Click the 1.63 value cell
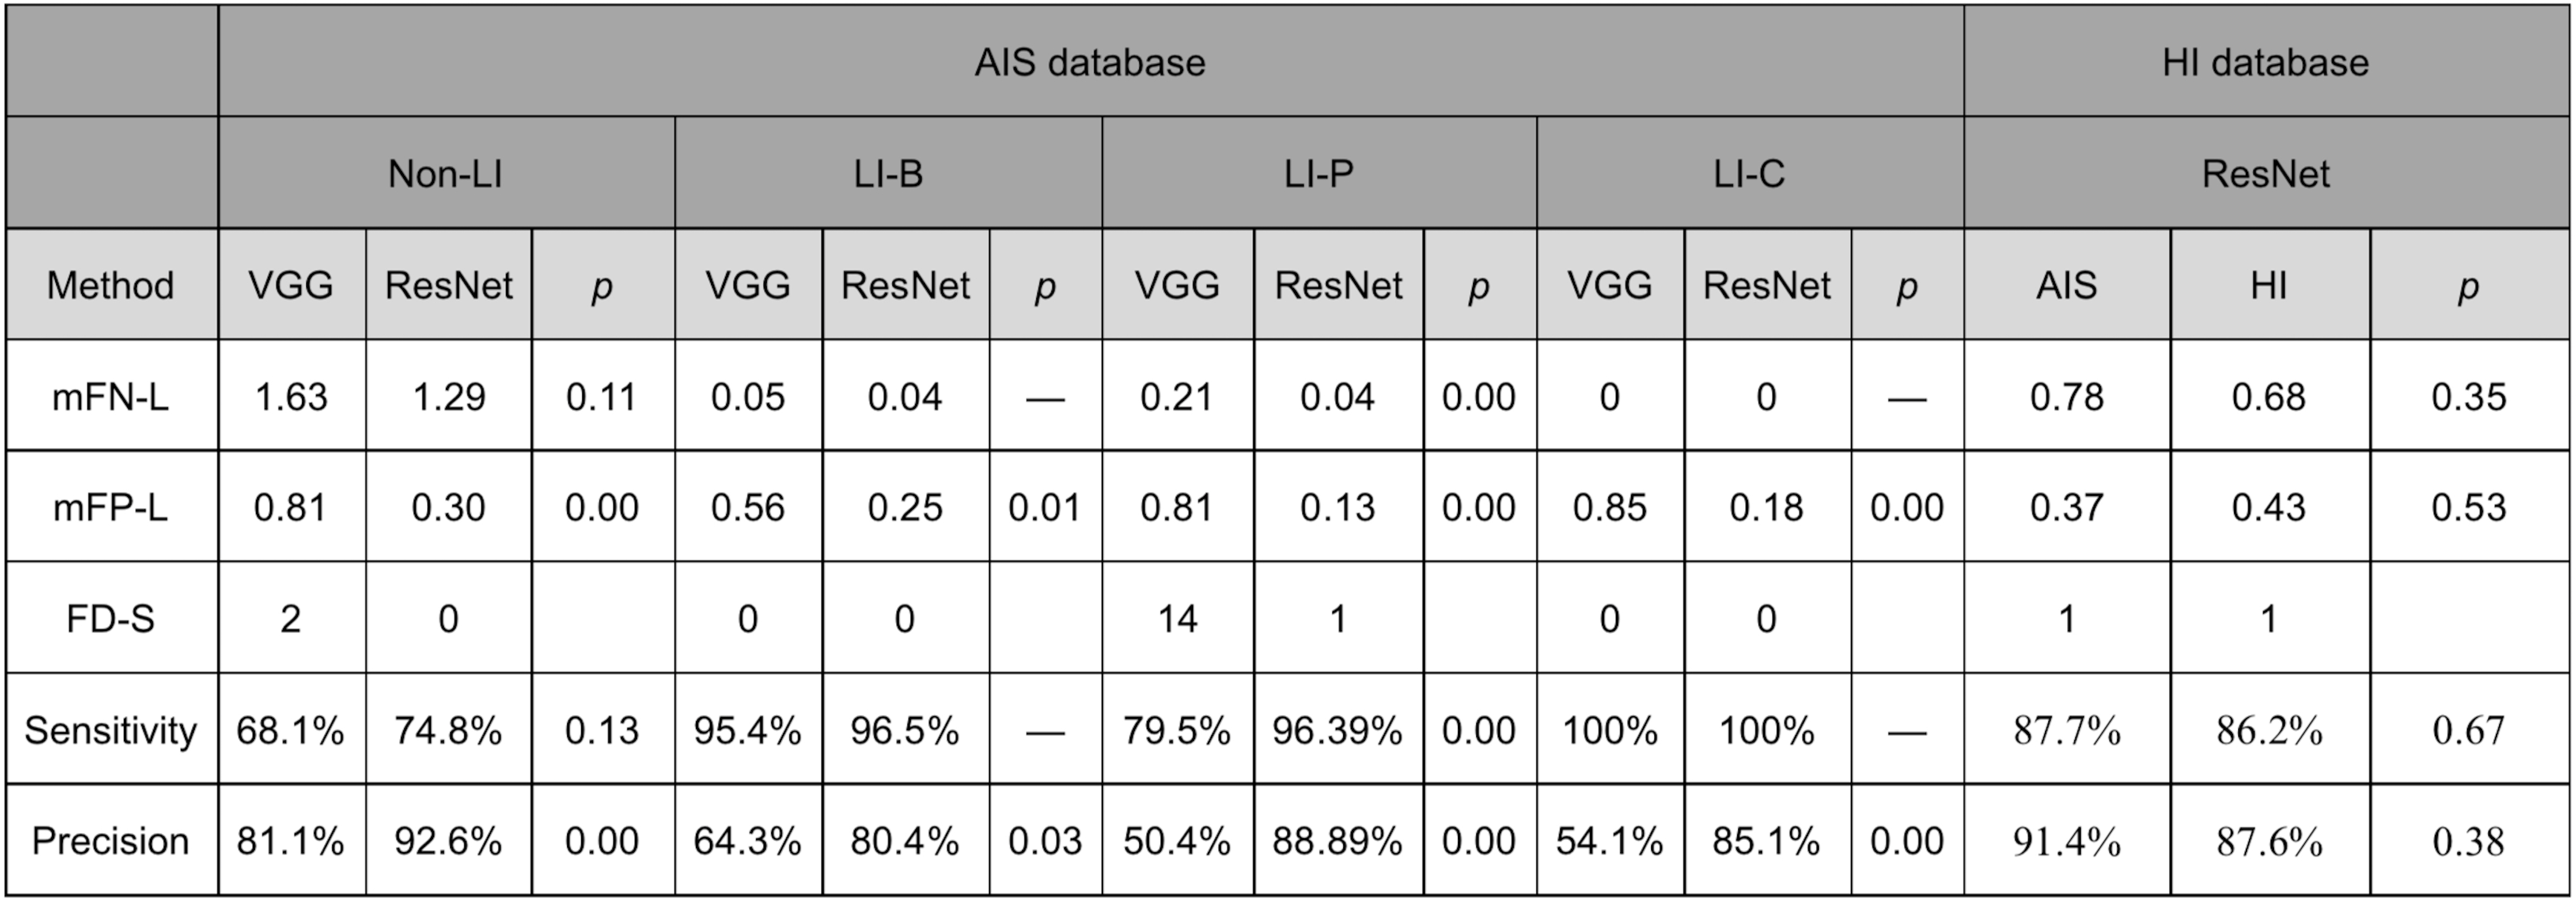 (291, 396)
